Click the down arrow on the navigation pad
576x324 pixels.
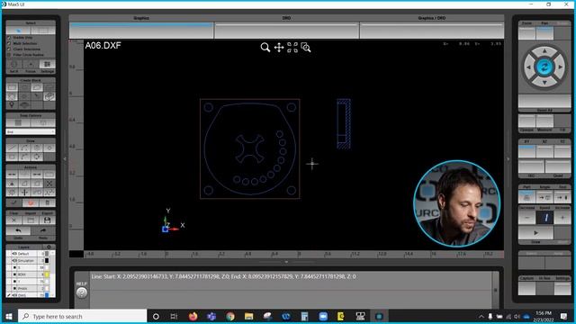544,83
